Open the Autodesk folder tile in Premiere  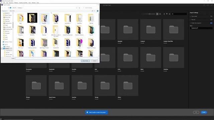tap(128, 30)
